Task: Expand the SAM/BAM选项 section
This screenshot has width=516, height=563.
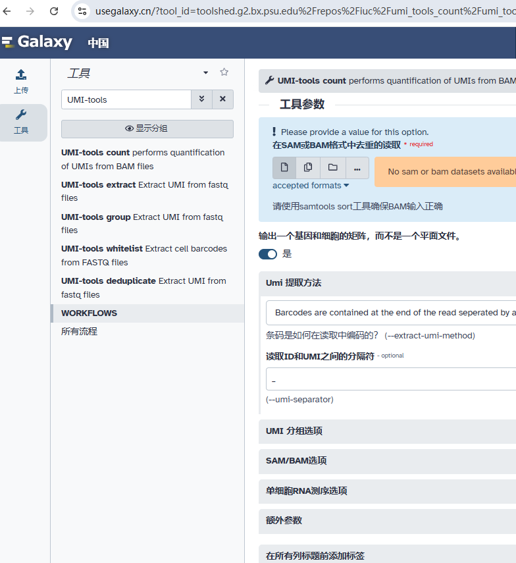Action: [x=387, y=461]
